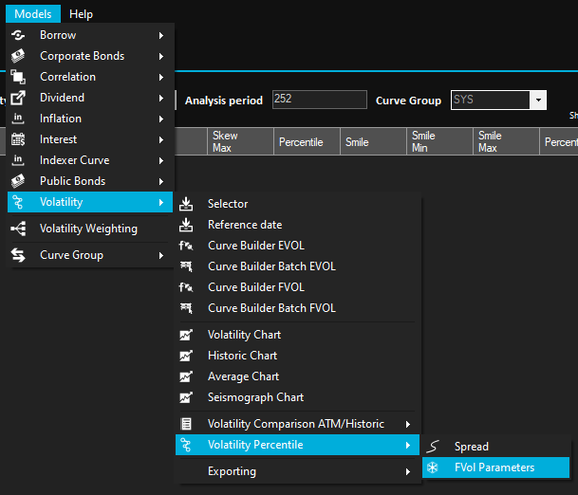578x495 pixels.
Task: Click the FVol Parameters snowflake icon
Action: pyautogui.click(x=433, y=467)
